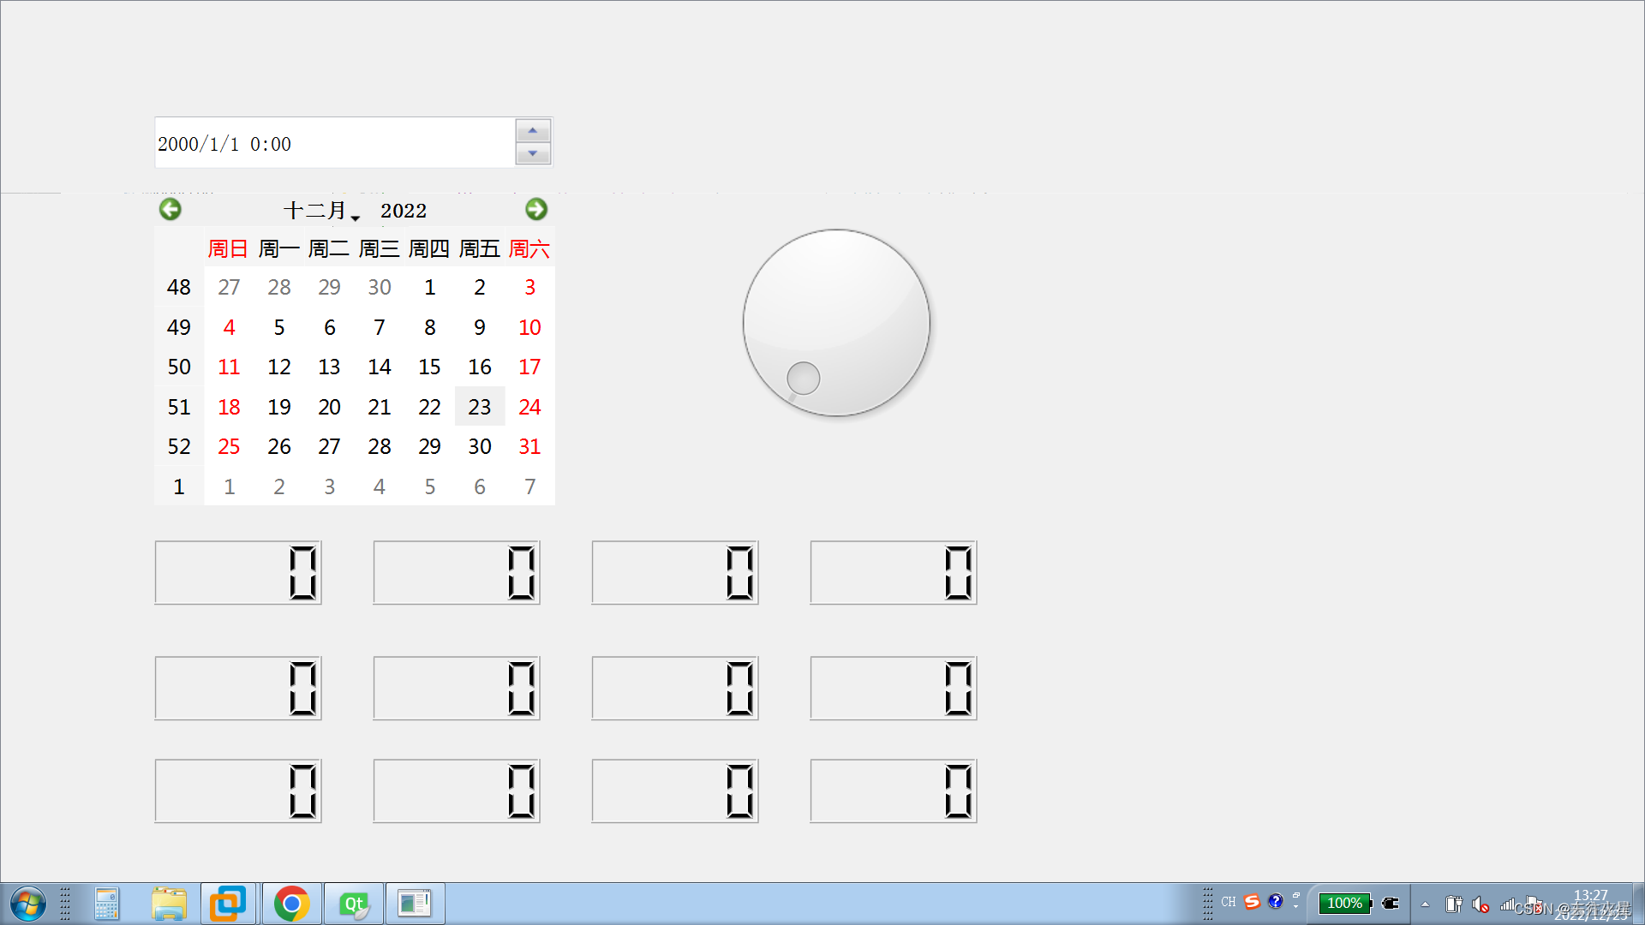Image resolution: width=1645 pixels, height=925 pixels.
Task: Click the 2022 year in calendar header
Action: click(404, 211)
